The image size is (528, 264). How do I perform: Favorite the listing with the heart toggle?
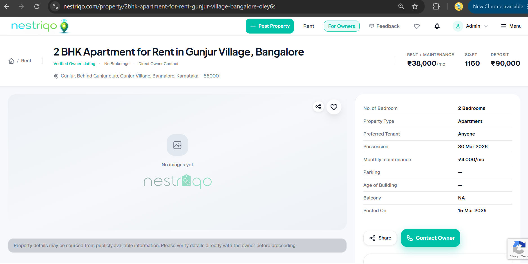[334, 107]
